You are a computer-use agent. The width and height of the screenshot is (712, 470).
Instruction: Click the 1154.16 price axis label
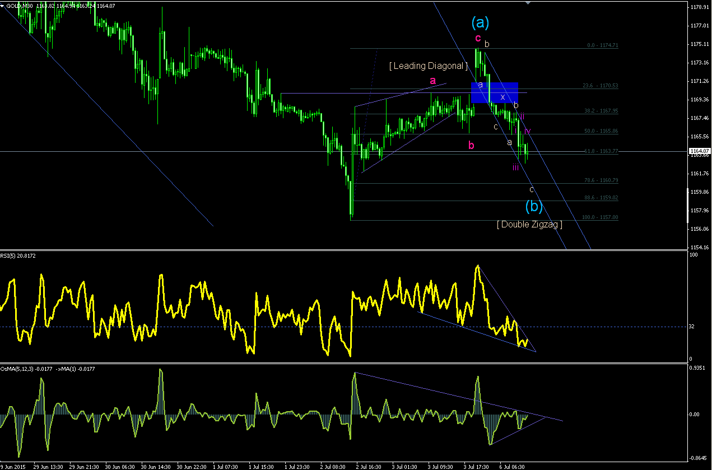pos(700,248)
